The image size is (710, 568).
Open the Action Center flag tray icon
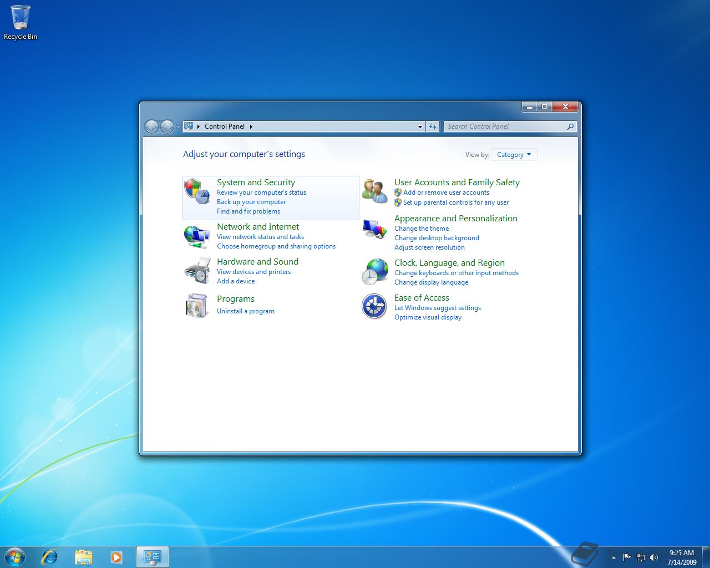(x=627, y=557)
